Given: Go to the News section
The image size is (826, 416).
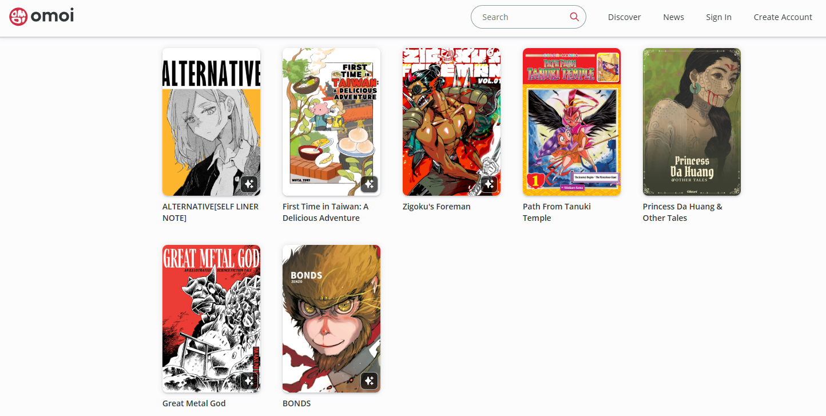Looking at the screenshot, I should pos(673,17).
